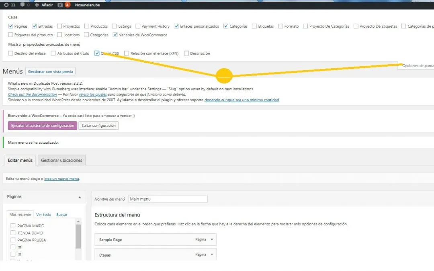Click the Saltar configuración button

click(x=98, y=126)
